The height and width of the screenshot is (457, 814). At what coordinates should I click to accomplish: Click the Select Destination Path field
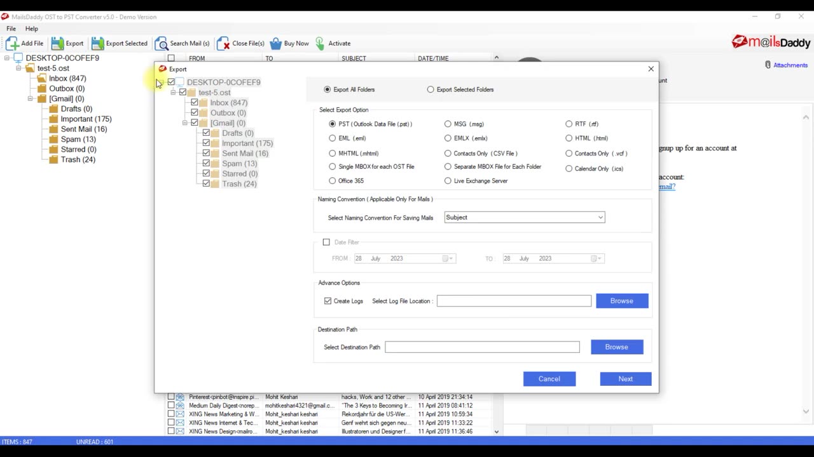pyautogui.click(x=482, y=347)
